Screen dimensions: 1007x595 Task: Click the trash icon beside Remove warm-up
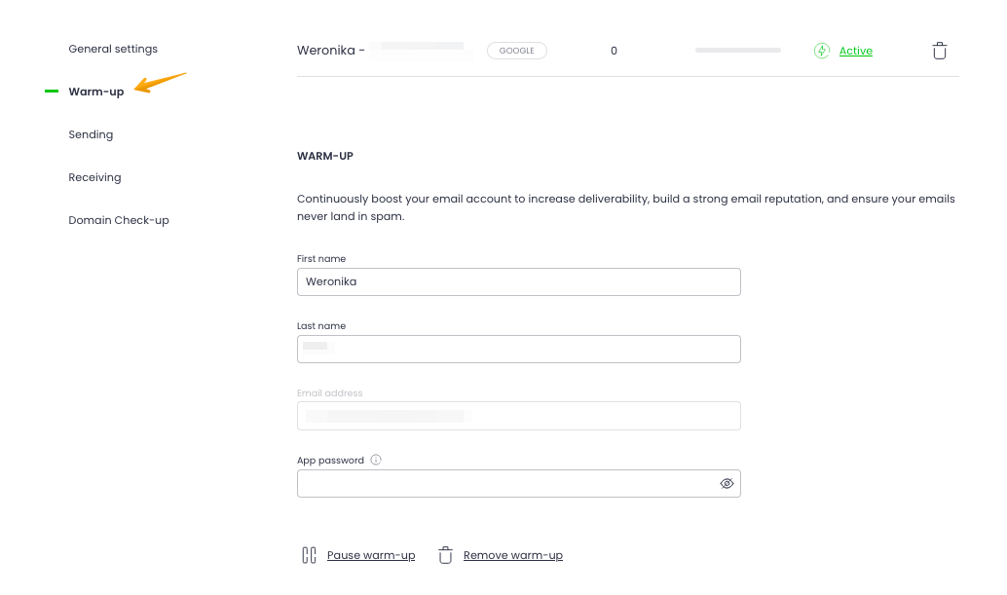[445, 555]
